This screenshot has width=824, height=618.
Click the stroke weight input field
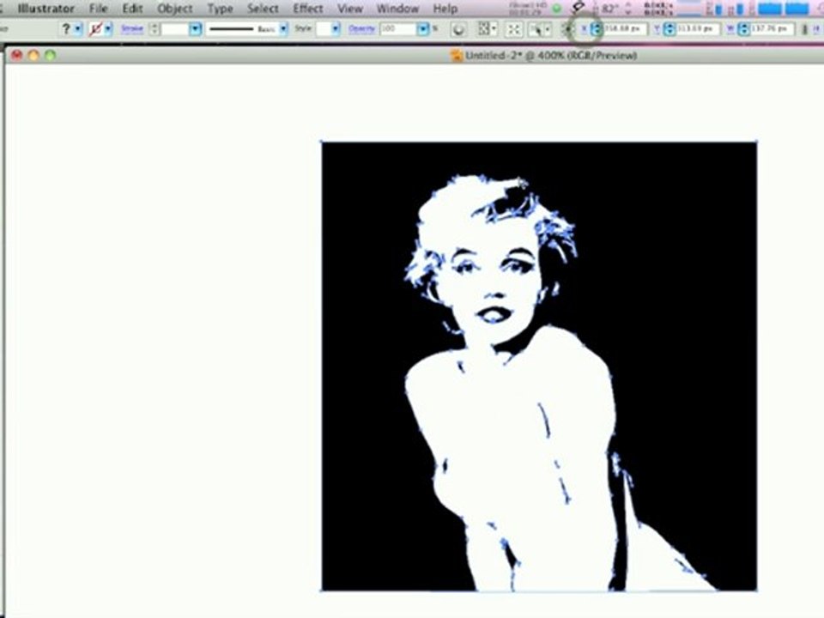point(174,29)
